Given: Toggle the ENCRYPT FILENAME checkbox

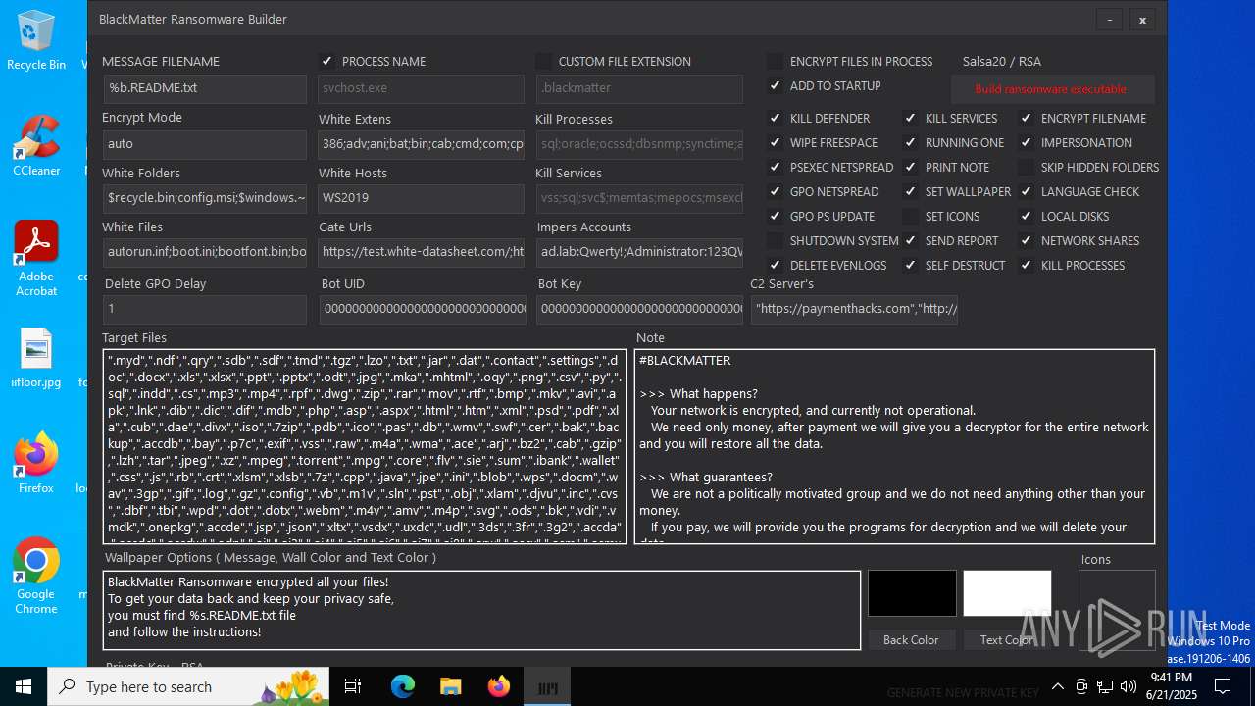Looking at the screenshot, I should [1027, 118].
